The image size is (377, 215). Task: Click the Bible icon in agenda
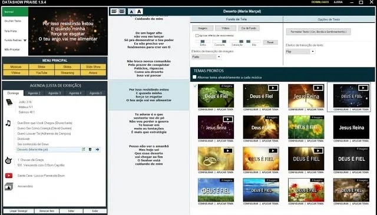(x=9, y=102)
